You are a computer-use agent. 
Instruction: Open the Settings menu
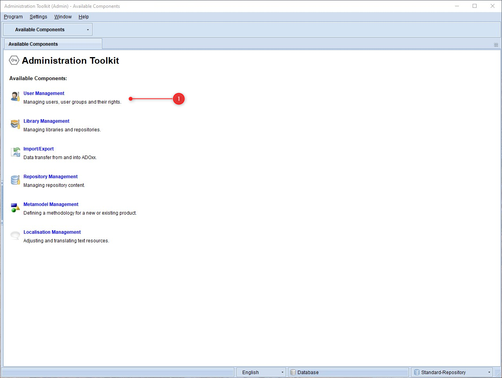[38, 17]
